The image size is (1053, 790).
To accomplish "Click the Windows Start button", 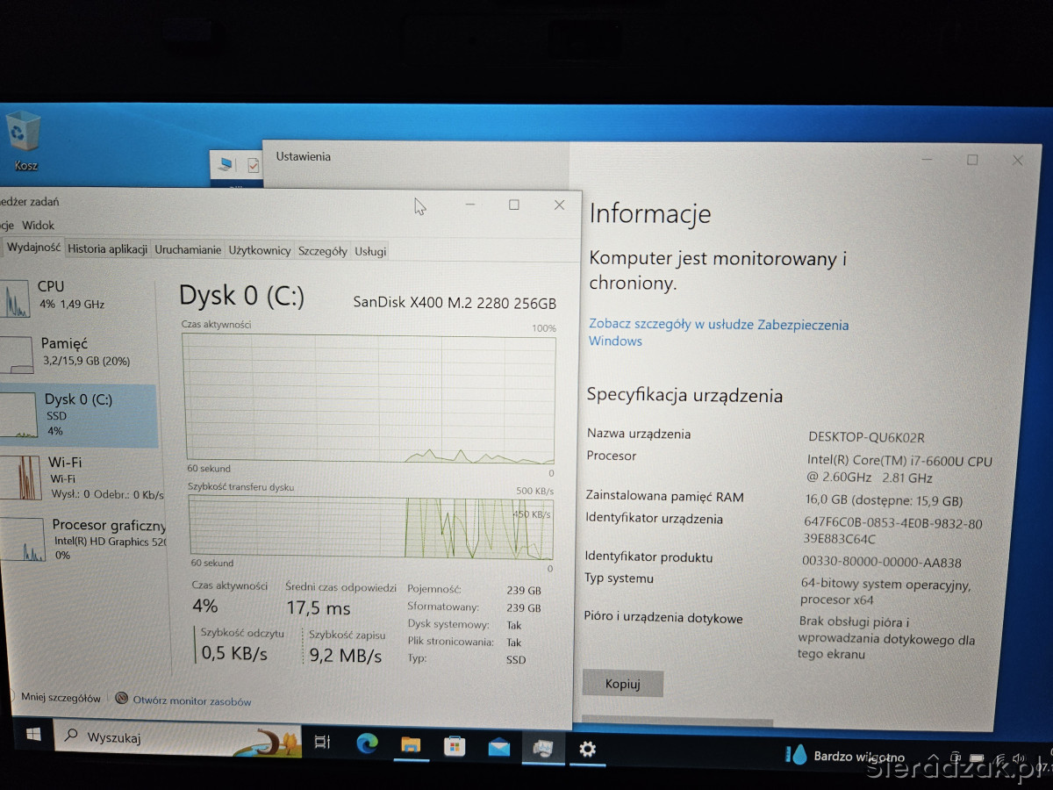I will coord(33,736).
